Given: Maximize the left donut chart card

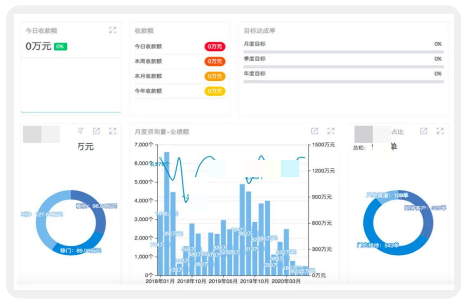Looking at the screenshot, I should coord(113,131).
